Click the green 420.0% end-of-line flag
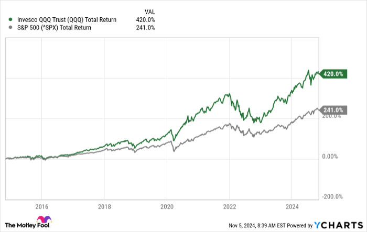The image size is (367, 232). tap(333, 74)
